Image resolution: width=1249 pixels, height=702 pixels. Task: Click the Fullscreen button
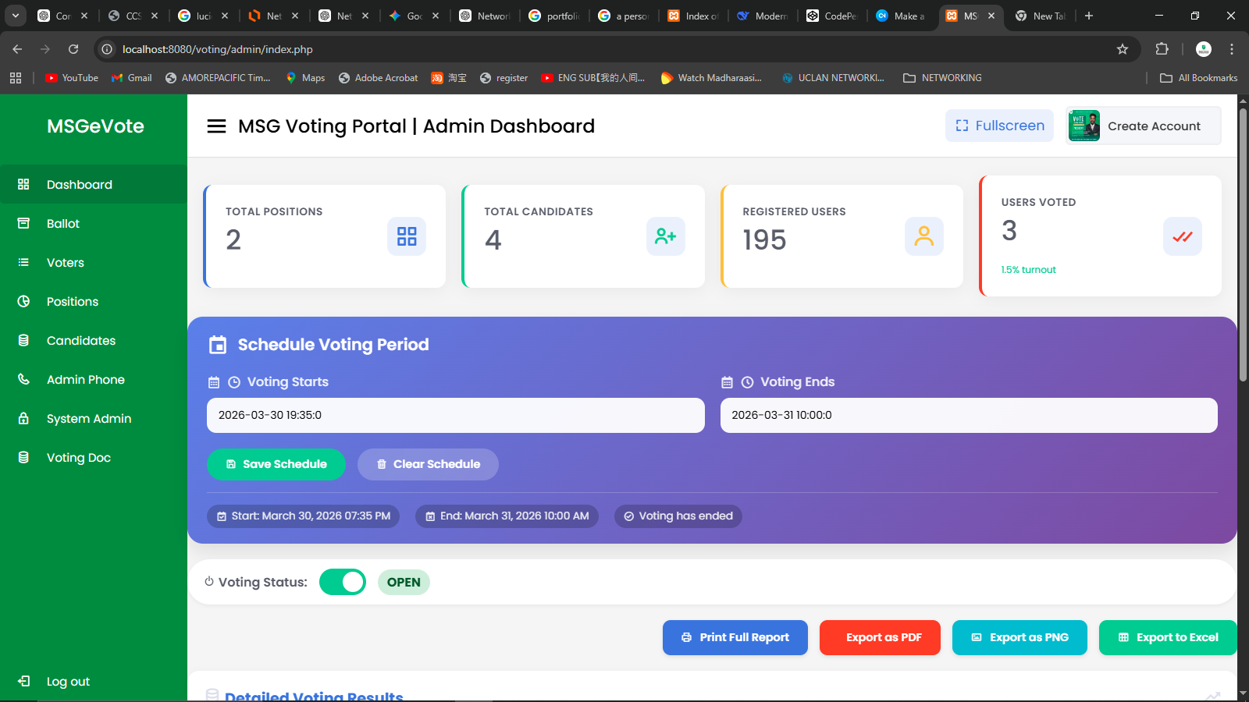tap(999, 126)
